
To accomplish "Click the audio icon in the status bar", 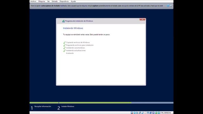I will [x=137, y=113].
